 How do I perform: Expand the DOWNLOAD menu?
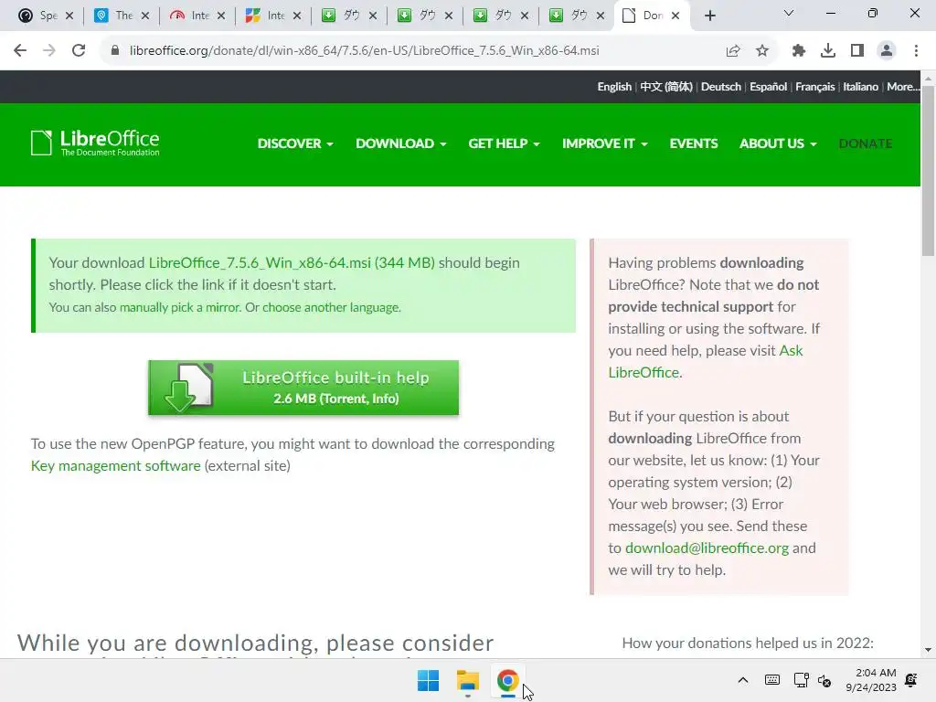pyautogui.click(x=400, y=144)
